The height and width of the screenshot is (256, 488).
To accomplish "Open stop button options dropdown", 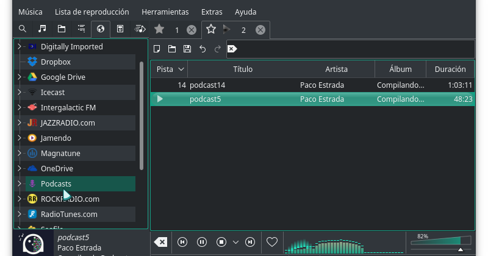I will click(x=235, y=243).
